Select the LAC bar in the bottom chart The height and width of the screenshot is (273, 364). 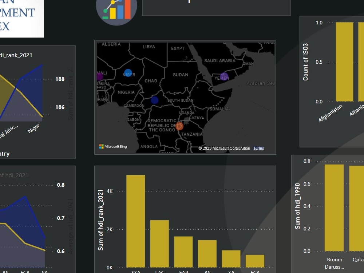tap(160, 244)
